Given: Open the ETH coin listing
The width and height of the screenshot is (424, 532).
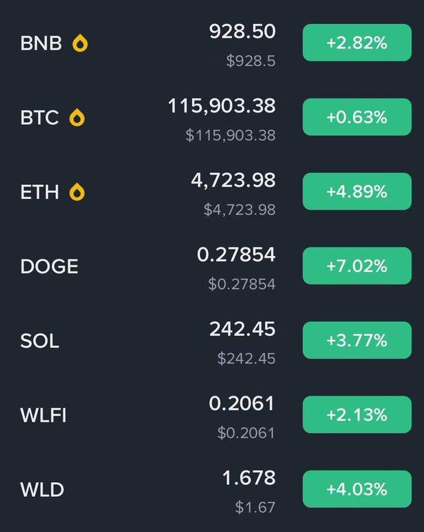Looking at the screenshot, I should [212, 192].
